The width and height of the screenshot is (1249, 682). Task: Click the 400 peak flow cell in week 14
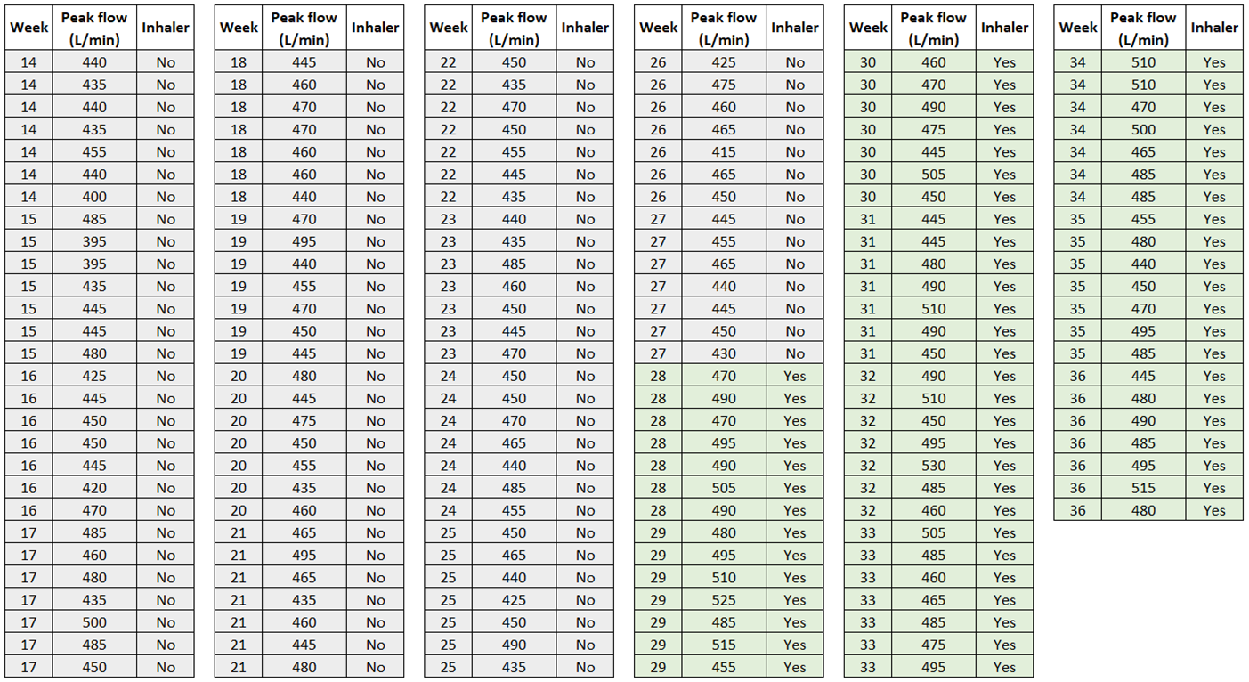pos(93,197)
